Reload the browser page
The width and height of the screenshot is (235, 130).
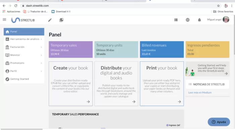[16, 6]
